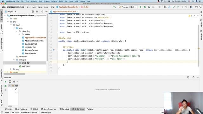This screenshot has width=203, height=114.
Task: Click the Services panel target icon
Action: (x=188, y=77)
